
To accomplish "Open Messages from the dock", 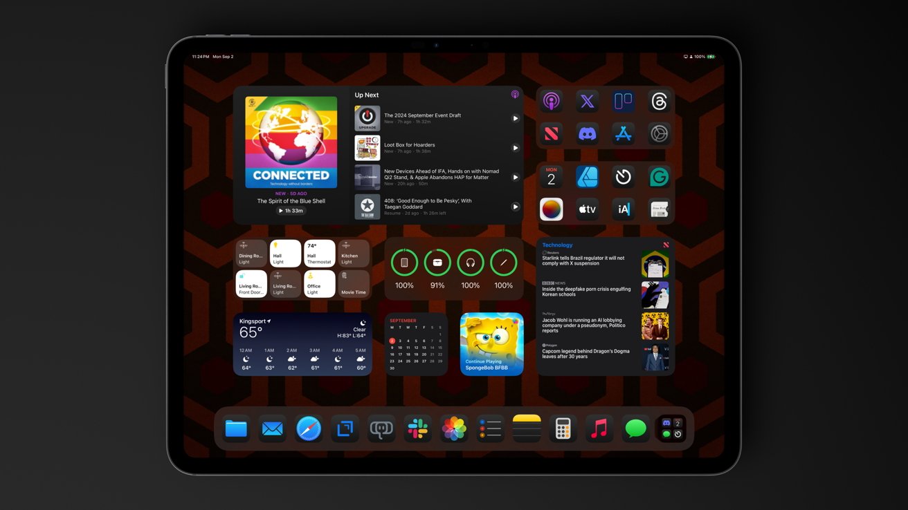I will [635, 429].
